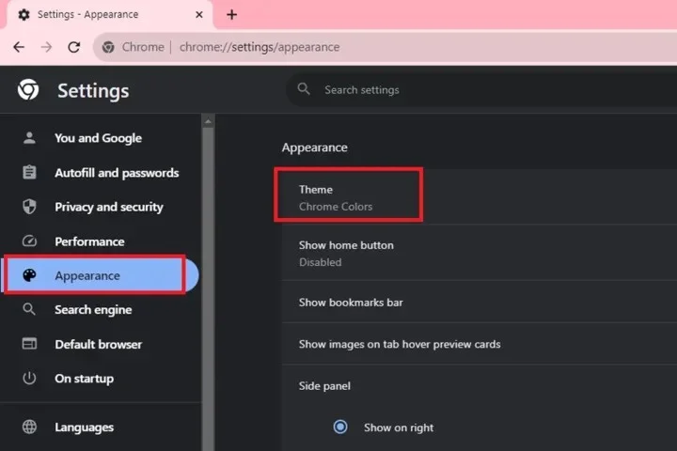Click the Autofill and passwords clipboard icon

tap(29, 172)
